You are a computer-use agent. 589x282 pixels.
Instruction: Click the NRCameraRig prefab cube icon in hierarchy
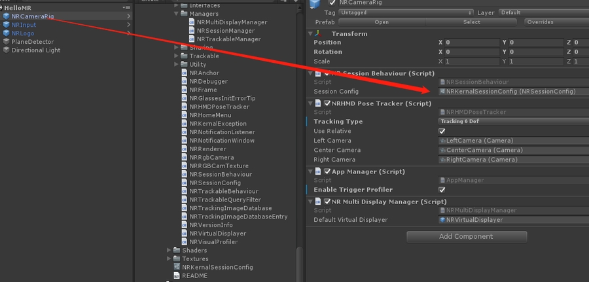(x=6, y=16)
